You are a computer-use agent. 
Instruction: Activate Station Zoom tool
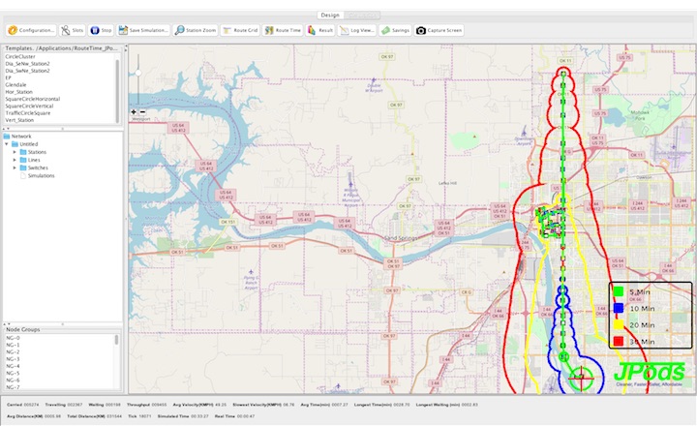pyautogui.click(x=195, y=30)
